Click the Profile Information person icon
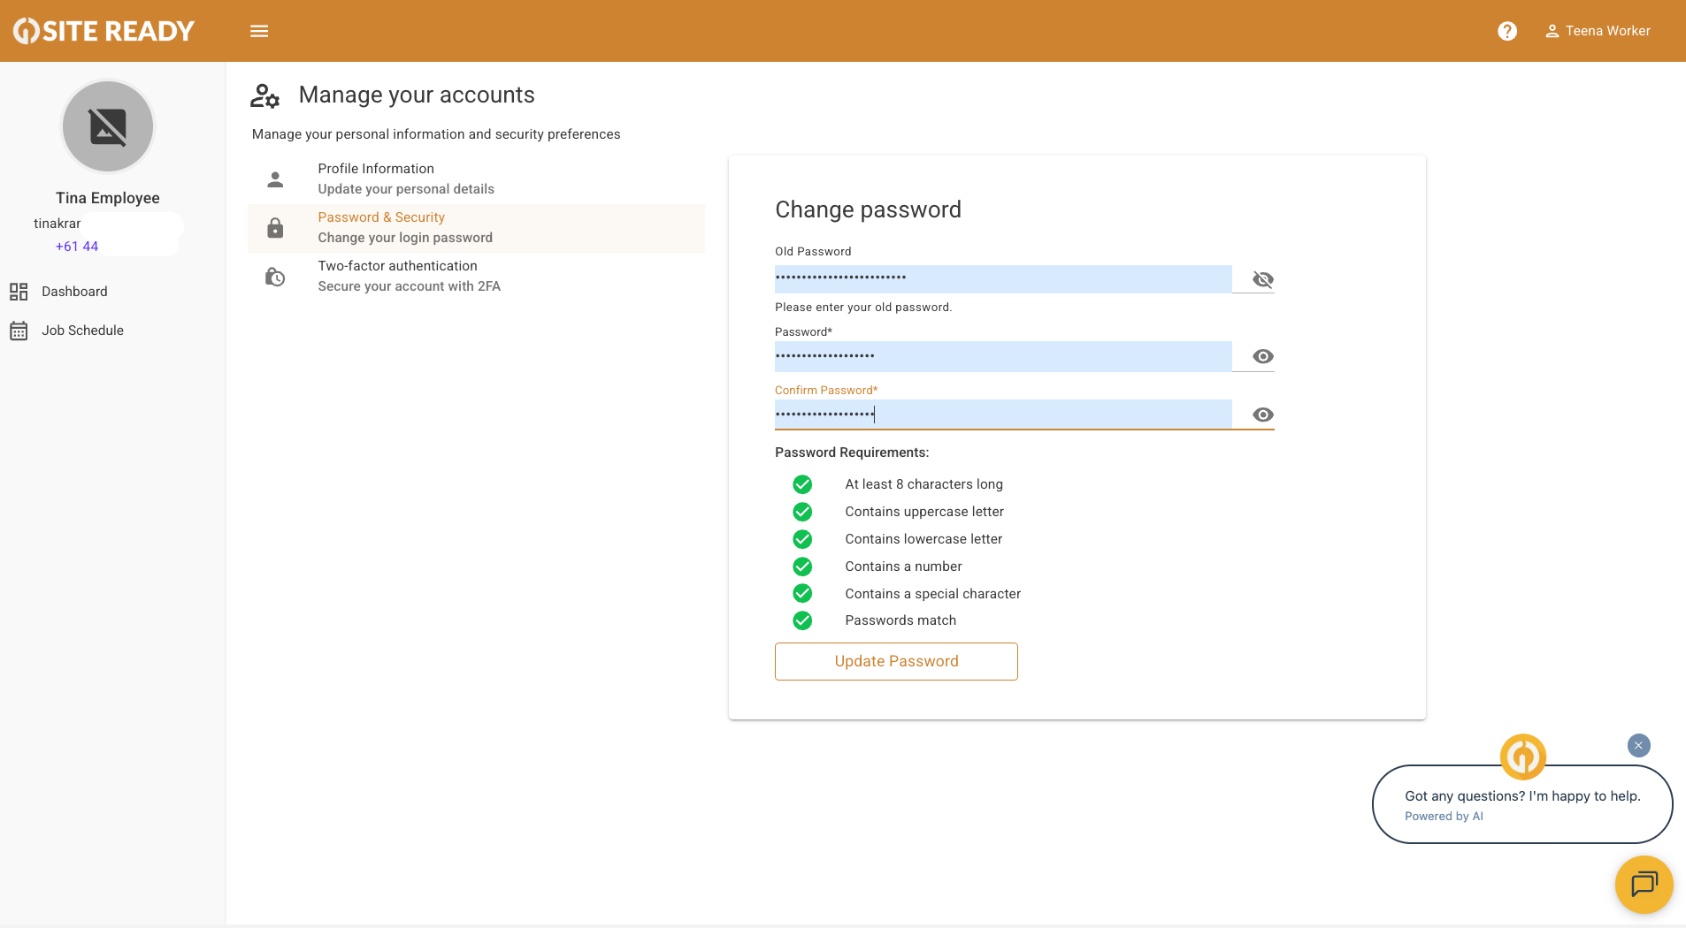This screenshot has width=1686, height=928. coord(275,179)
